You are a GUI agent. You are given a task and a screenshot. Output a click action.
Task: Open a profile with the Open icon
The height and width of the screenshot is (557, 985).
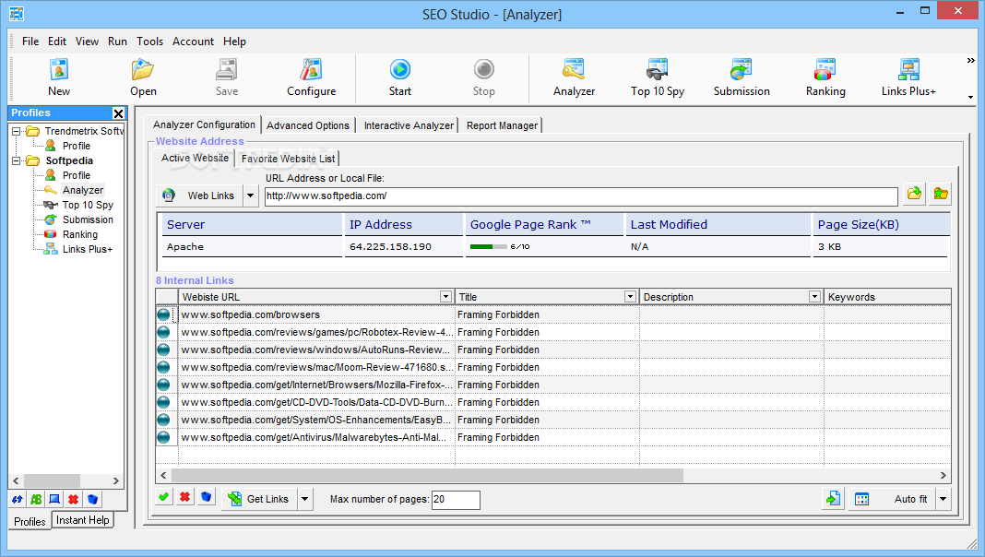click(x=143, y=77)
